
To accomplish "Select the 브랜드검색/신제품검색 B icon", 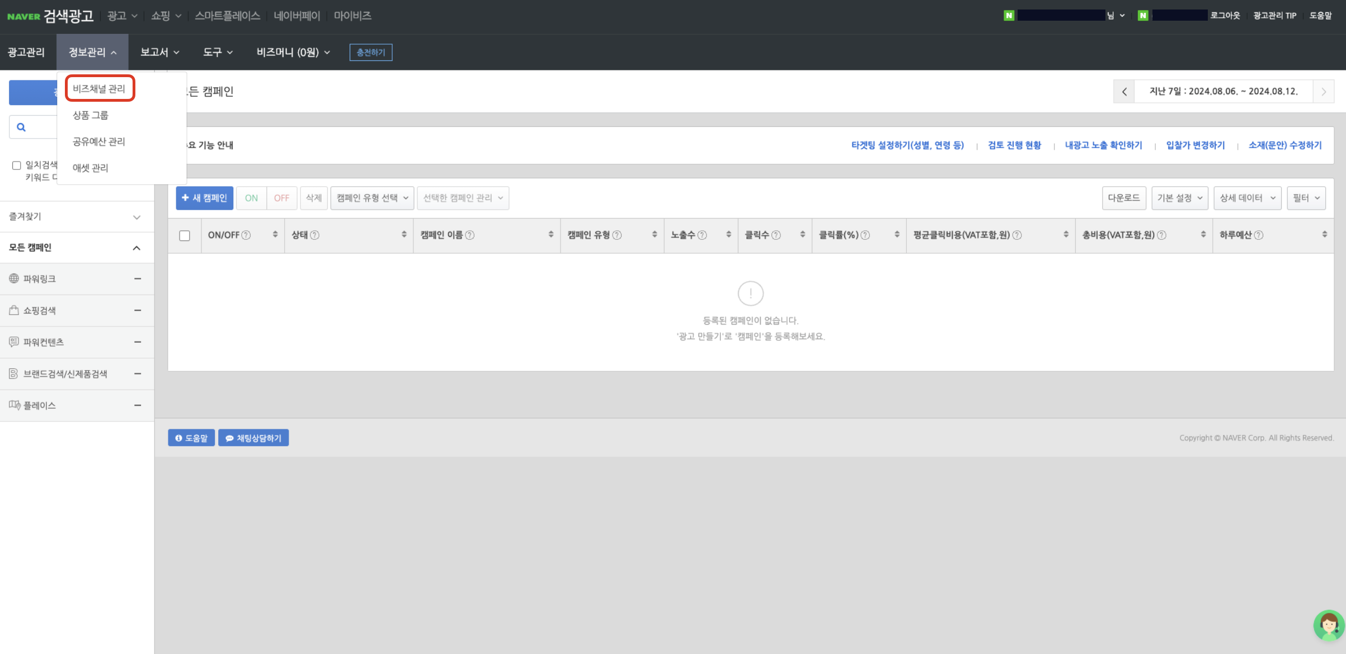I will coord(13,373).
